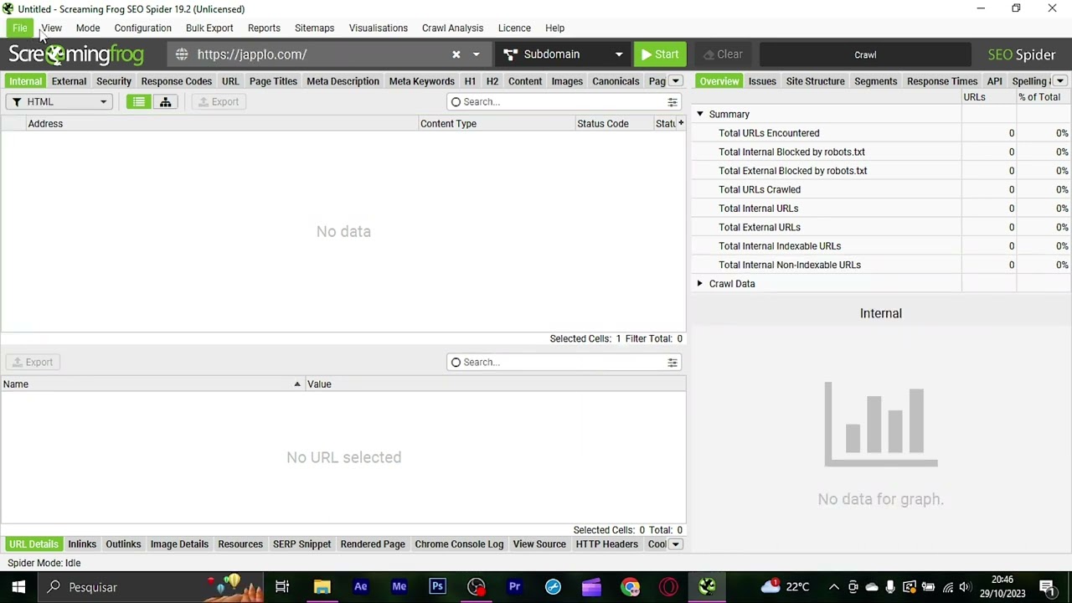
Task: Open the HTML filter dropdown
Action: click(59, 102)
